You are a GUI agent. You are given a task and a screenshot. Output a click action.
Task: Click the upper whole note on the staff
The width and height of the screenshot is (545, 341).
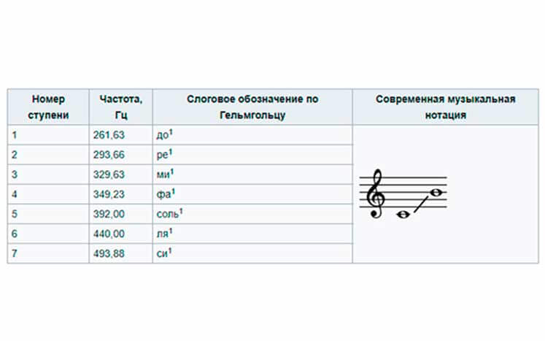(436, 194)
